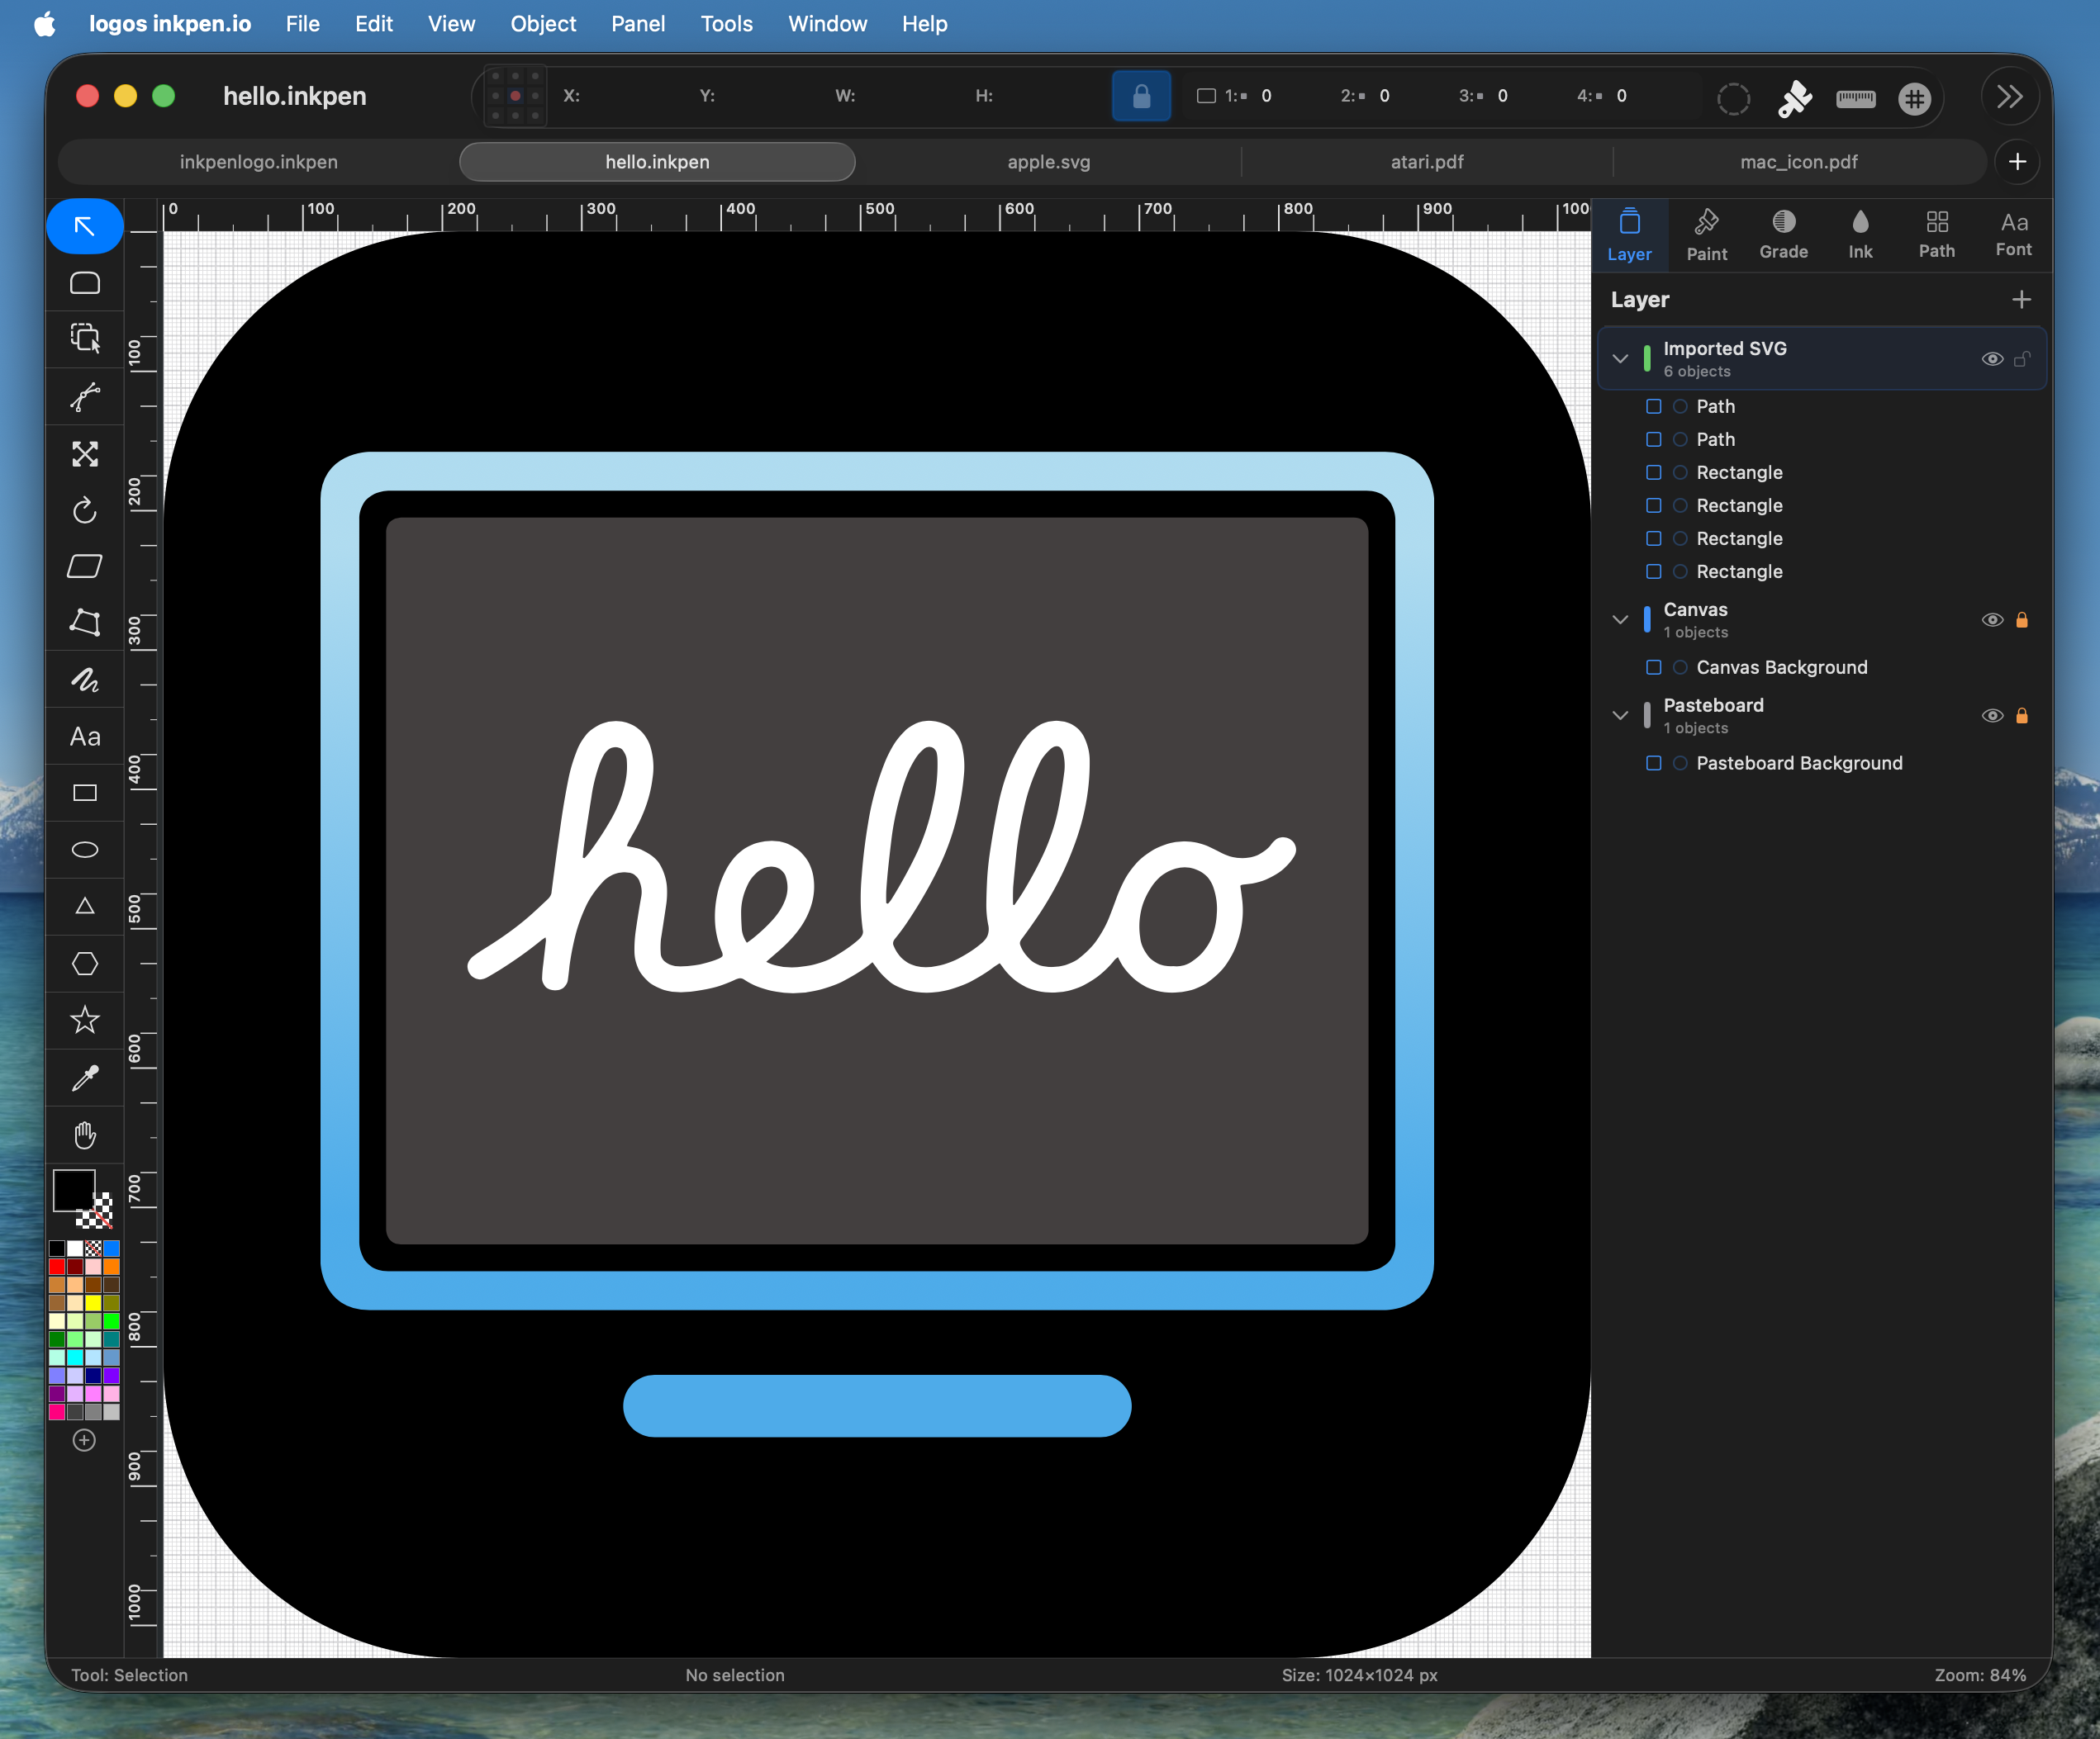Select the Hand pan tool
The width and height of the screenshot is (2100, 1739).
[85, 1135]
